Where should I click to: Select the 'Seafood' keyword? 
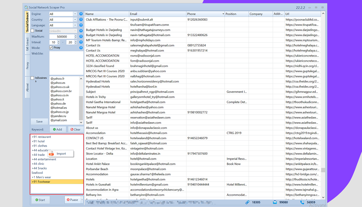click(x=37, y=173)
